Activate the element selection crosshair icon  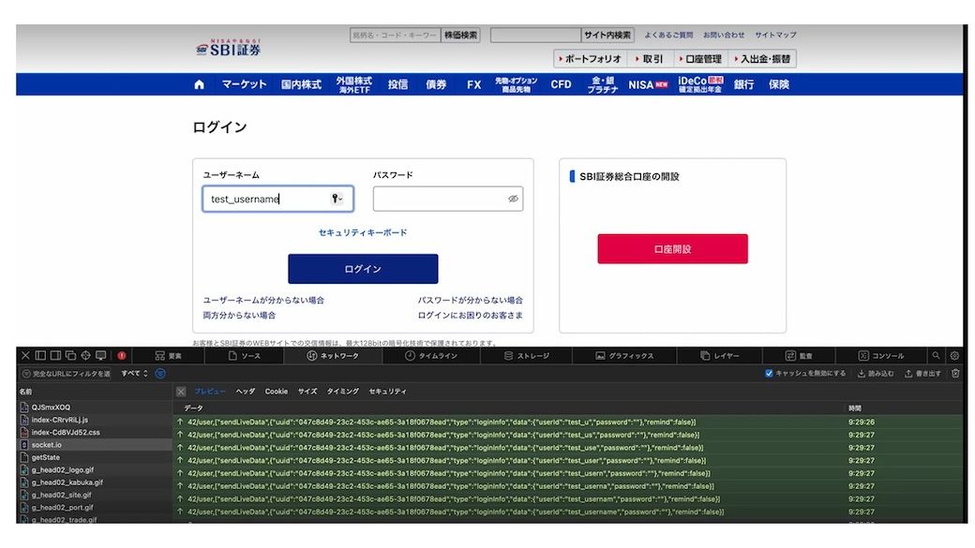[86, 355]
